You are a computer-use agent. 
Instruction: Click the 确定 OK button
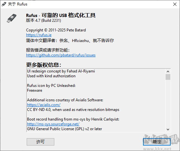[157, 142]
